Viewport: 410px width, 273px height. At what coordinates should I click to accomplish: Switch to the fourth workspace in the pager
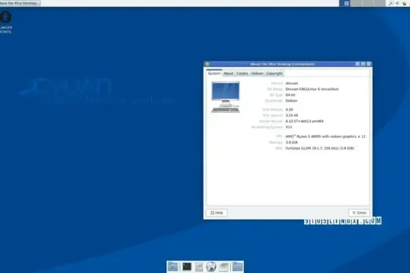pyautogui.click(x=379, y=3)
